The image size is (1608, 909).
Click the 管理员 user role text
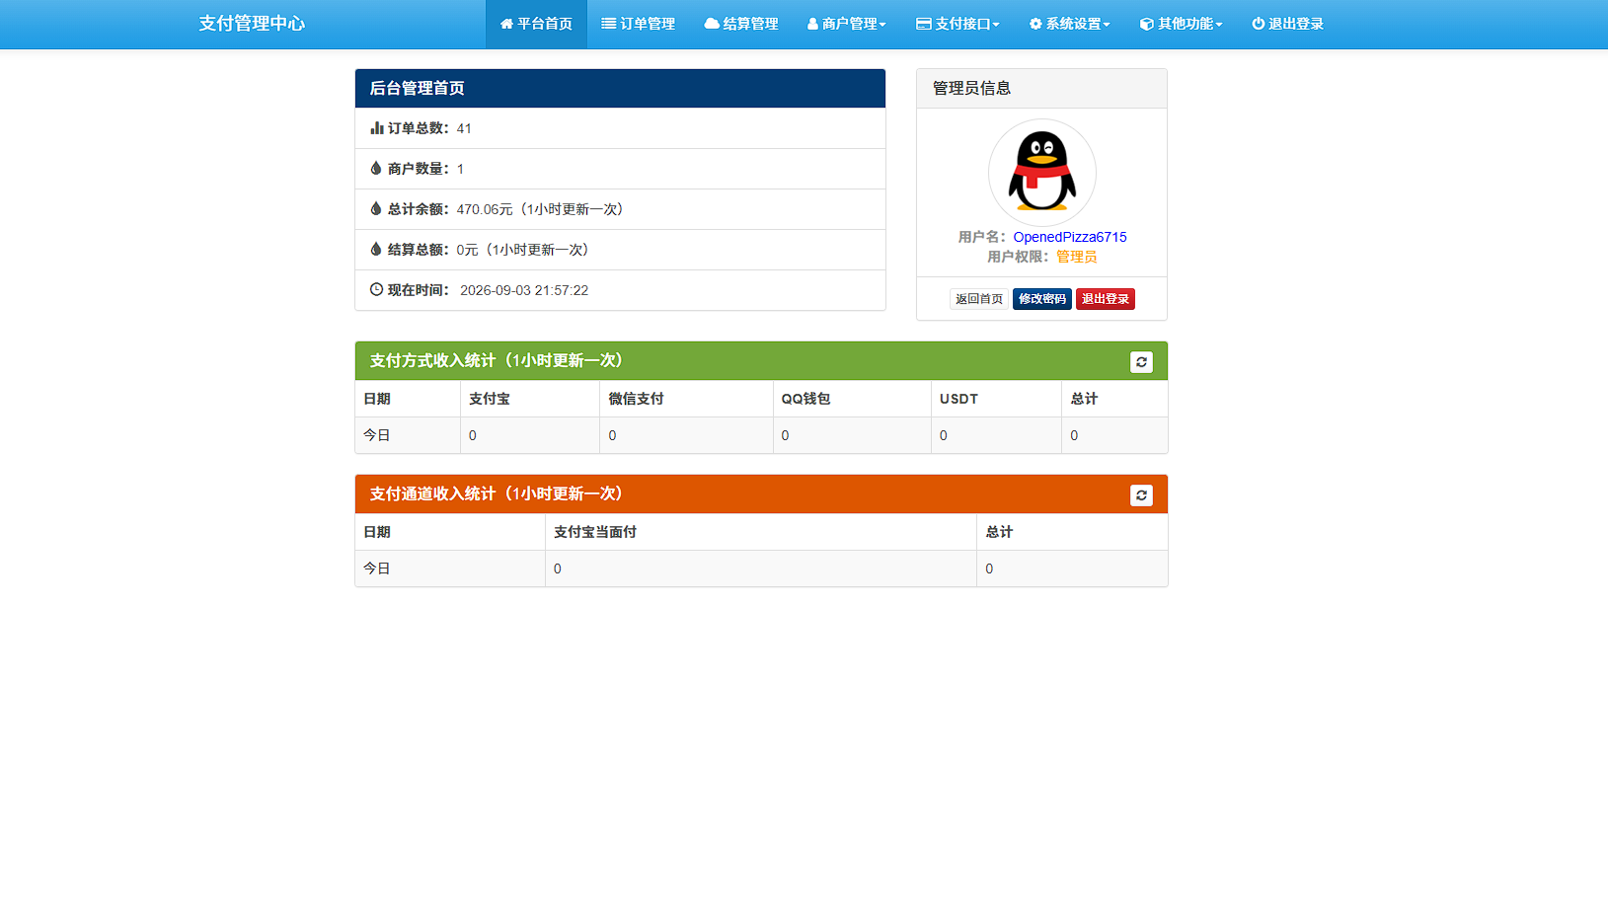pos(1077,257)
